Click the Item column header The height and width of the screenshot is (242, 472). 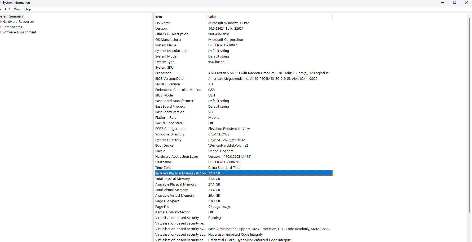(x=180, y=17)
